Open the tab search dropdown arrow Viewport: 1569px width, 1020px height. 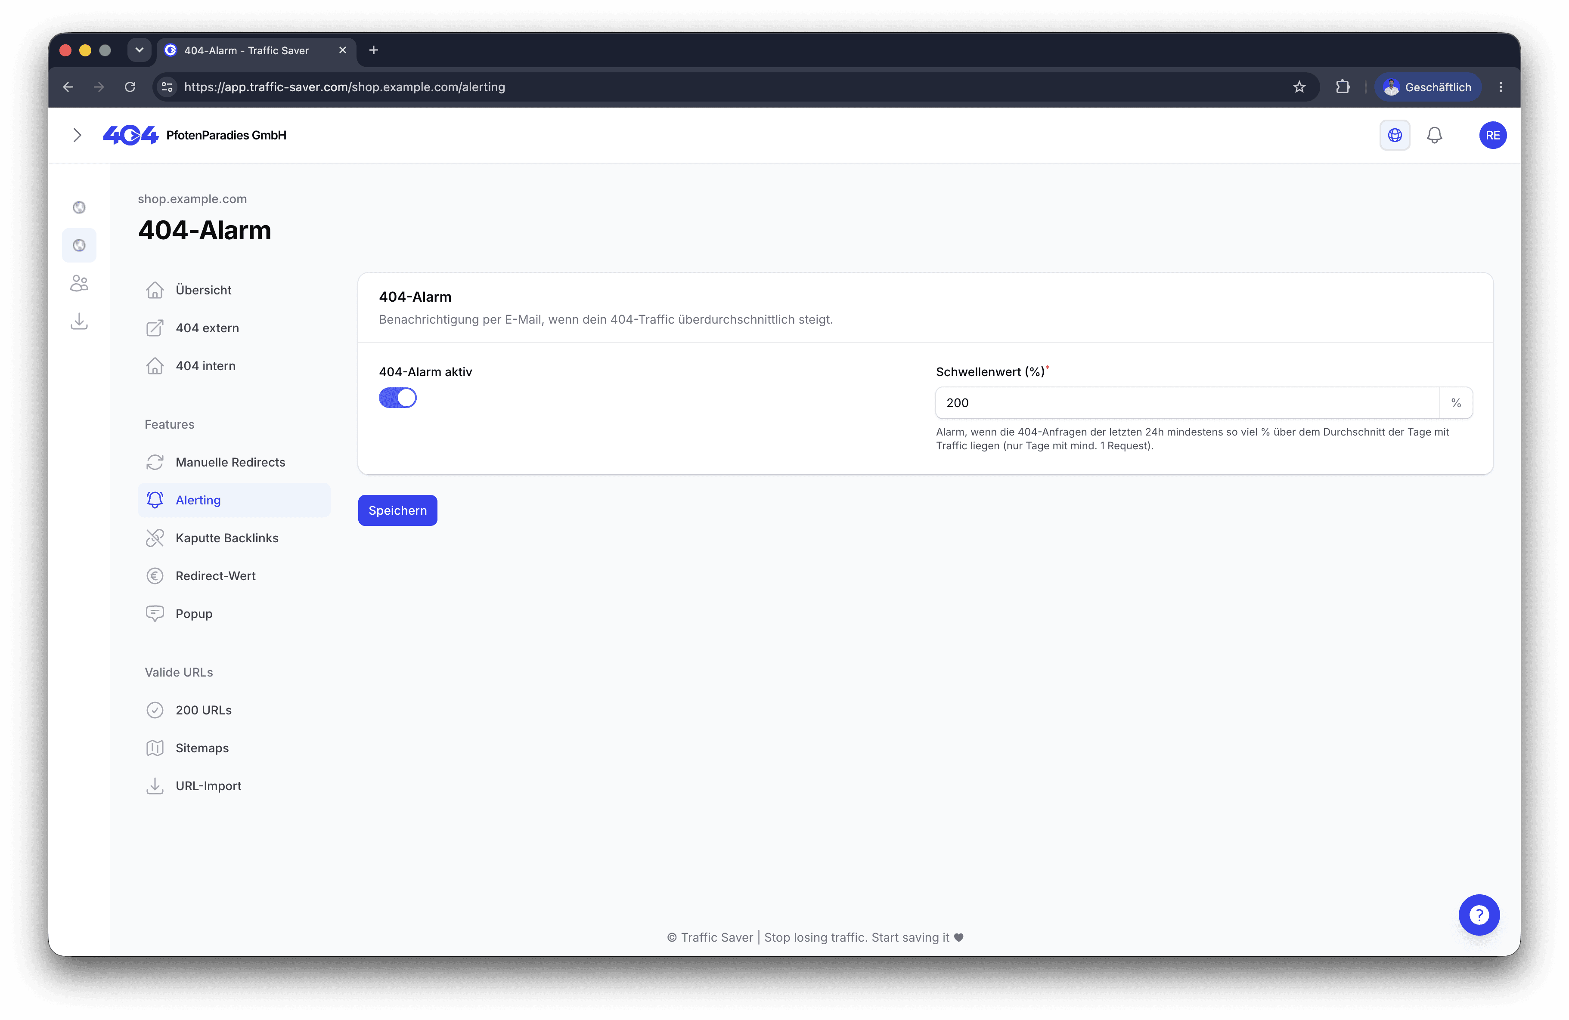tap(139, 50)
